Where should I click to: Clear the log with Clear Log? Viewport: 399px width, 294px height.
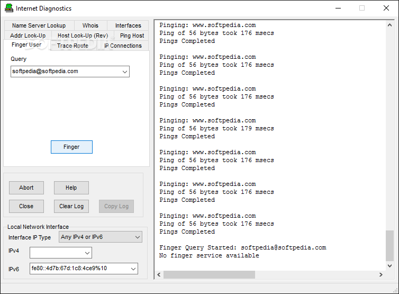(71, 207)
